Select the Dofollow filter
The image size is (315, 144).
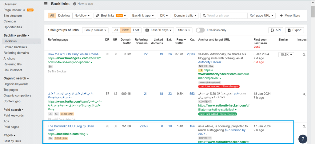64,16
